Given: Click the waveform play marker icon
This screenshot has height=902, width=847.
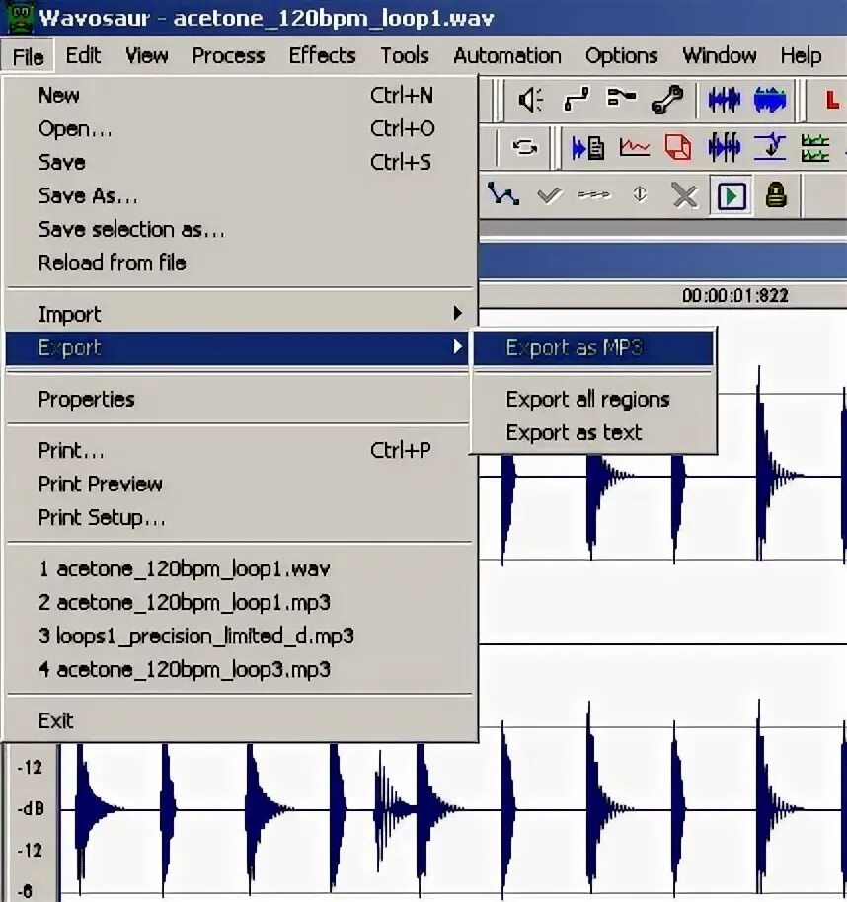Looking at the screenshot, I should point(724,147).
